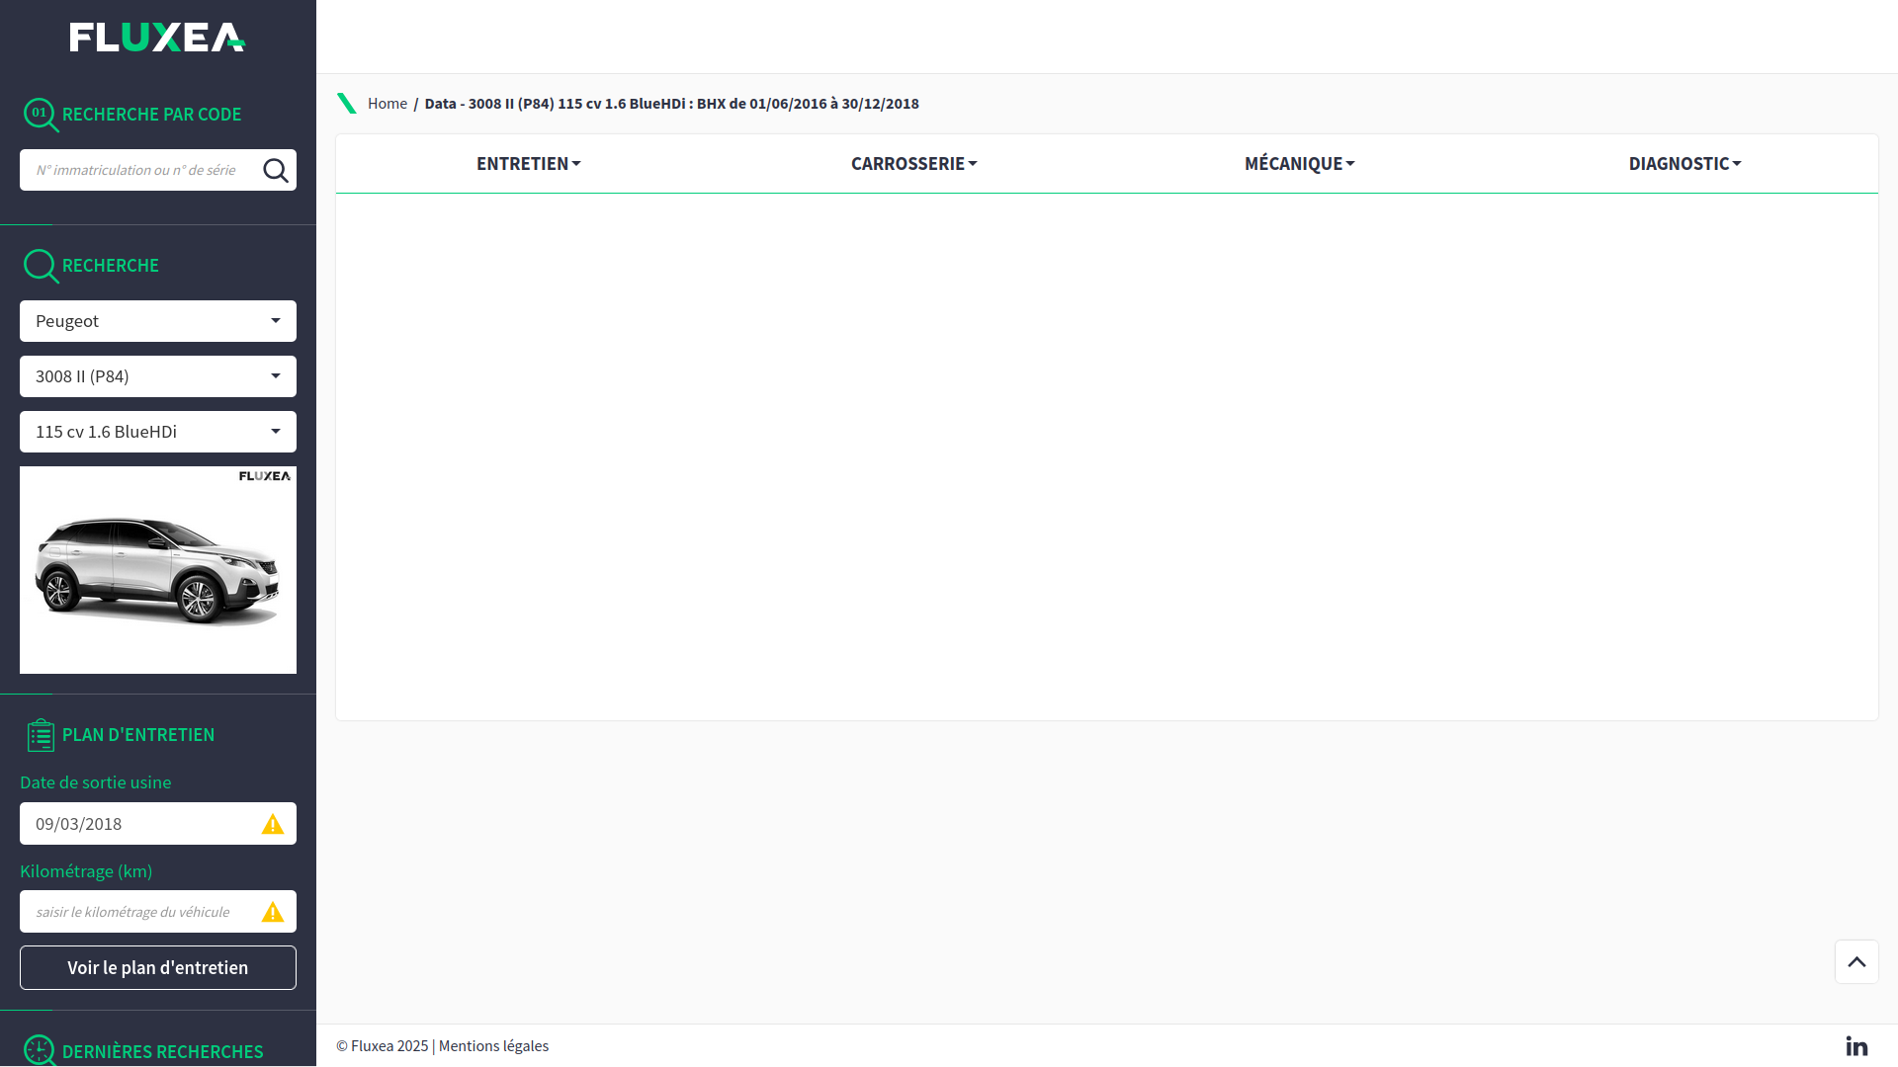Click the Plan d'entretien heading

[x=138, y=735]
